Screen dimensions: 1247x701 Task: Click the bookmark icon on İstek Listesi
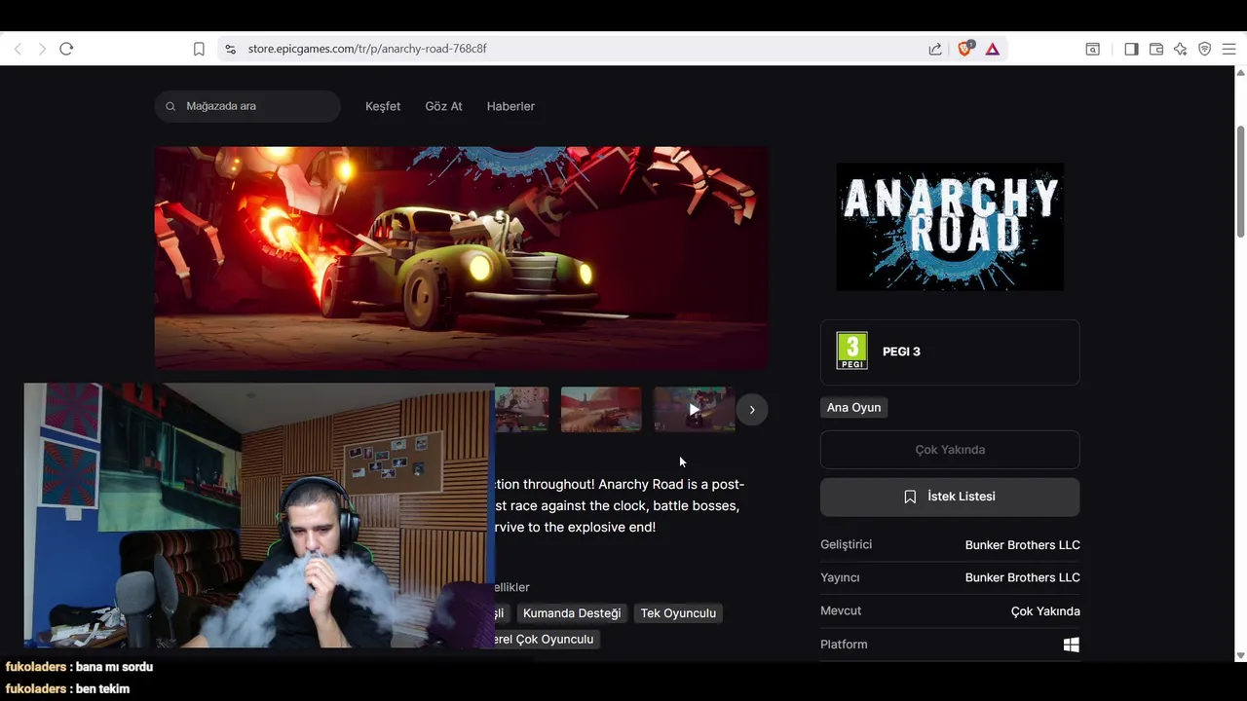point(910,497)
